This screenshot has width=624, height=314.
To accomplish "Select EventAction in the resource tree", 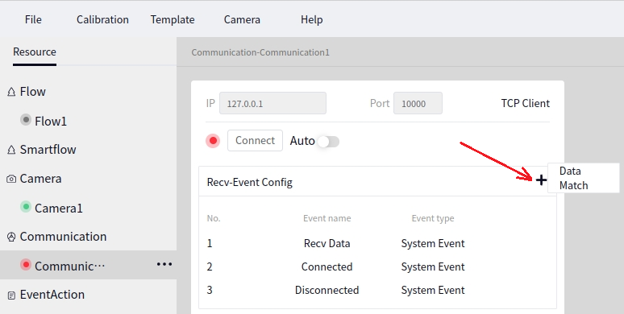I will [x=52, y=295].
